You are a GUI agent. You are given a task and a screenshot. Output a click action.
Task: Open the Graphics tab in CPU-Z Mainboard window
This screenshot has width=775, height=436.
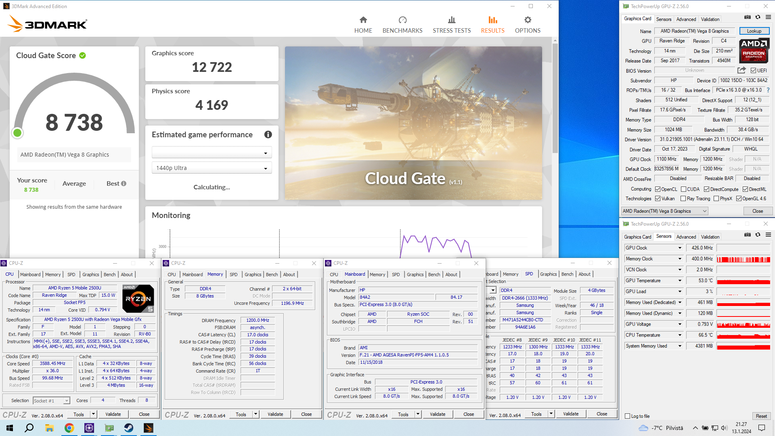(415, 275)
